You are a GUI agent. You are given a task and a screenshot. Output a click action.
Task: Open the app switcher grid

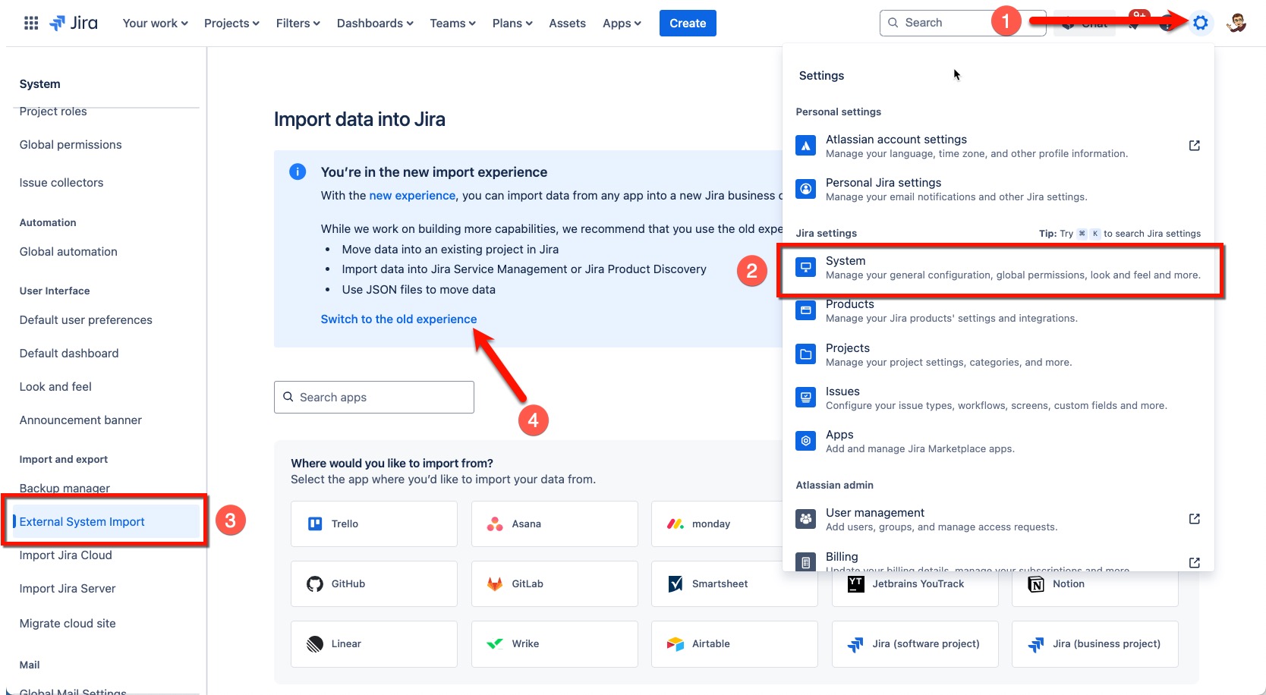[30, 22]
